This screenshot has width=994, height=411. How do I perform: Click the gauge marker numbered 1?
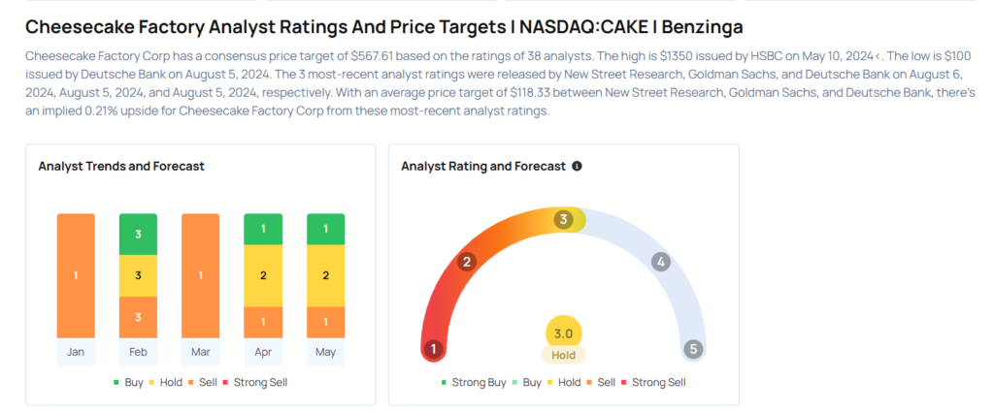pyautogui.click(x=434, y=349)
